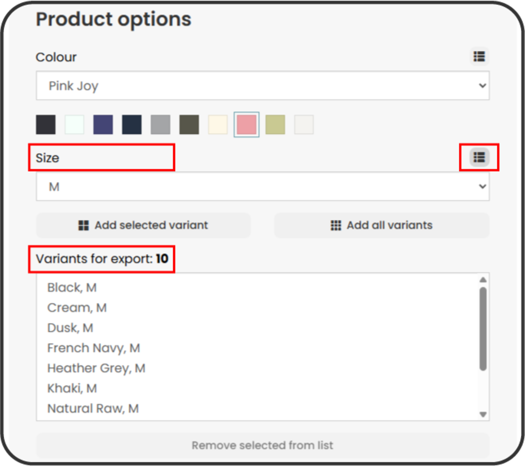Open the Colour dropdown showing Pink Joy

[262, 86]
